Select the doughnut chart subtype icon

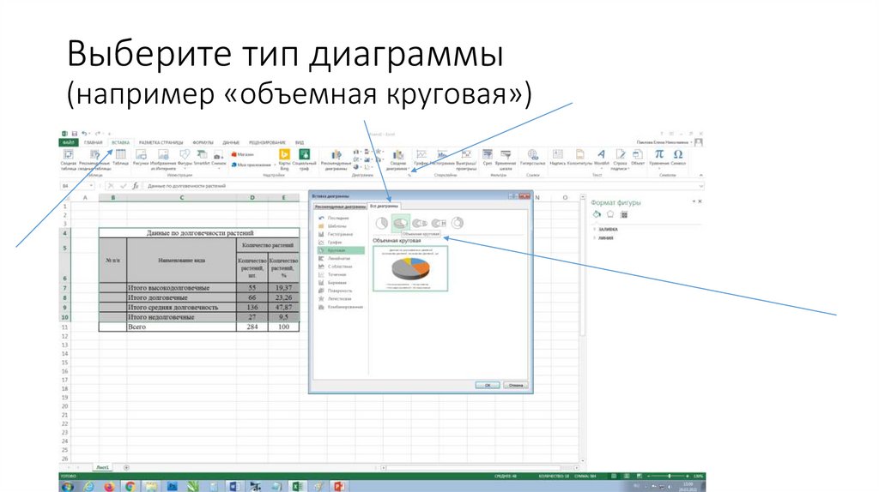tap(458, 224)
